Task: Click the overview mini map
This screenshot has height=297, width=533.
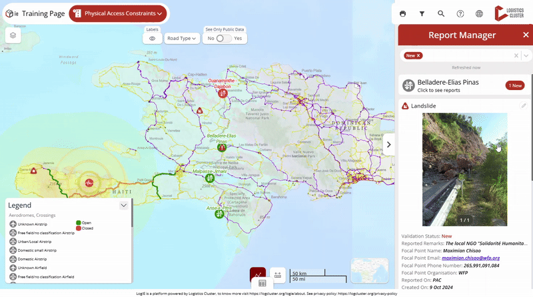Action: pyautogui.click(x=370, y=270)
